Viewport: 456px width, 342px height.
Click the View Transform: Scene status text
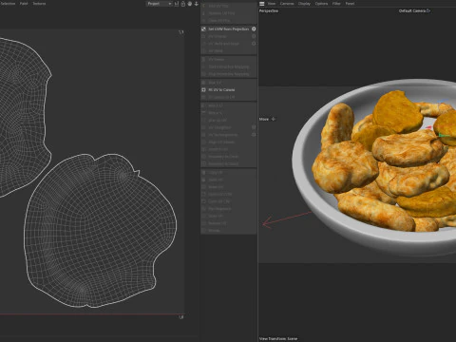278,338
